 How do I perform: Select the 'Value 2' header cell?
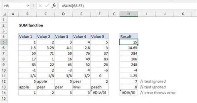click(45, 37)
